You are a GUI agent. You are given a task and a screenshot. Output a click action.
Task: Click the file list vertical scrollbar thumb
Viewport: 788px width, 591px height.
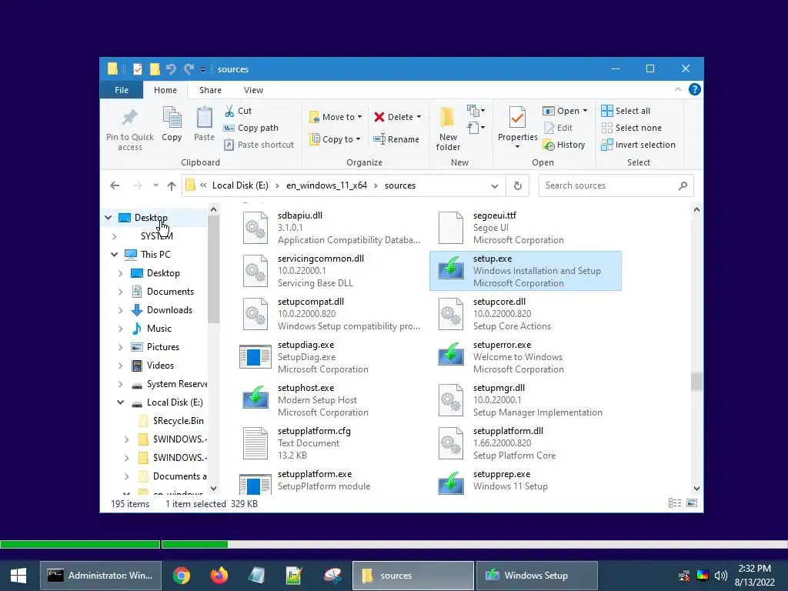696,382
